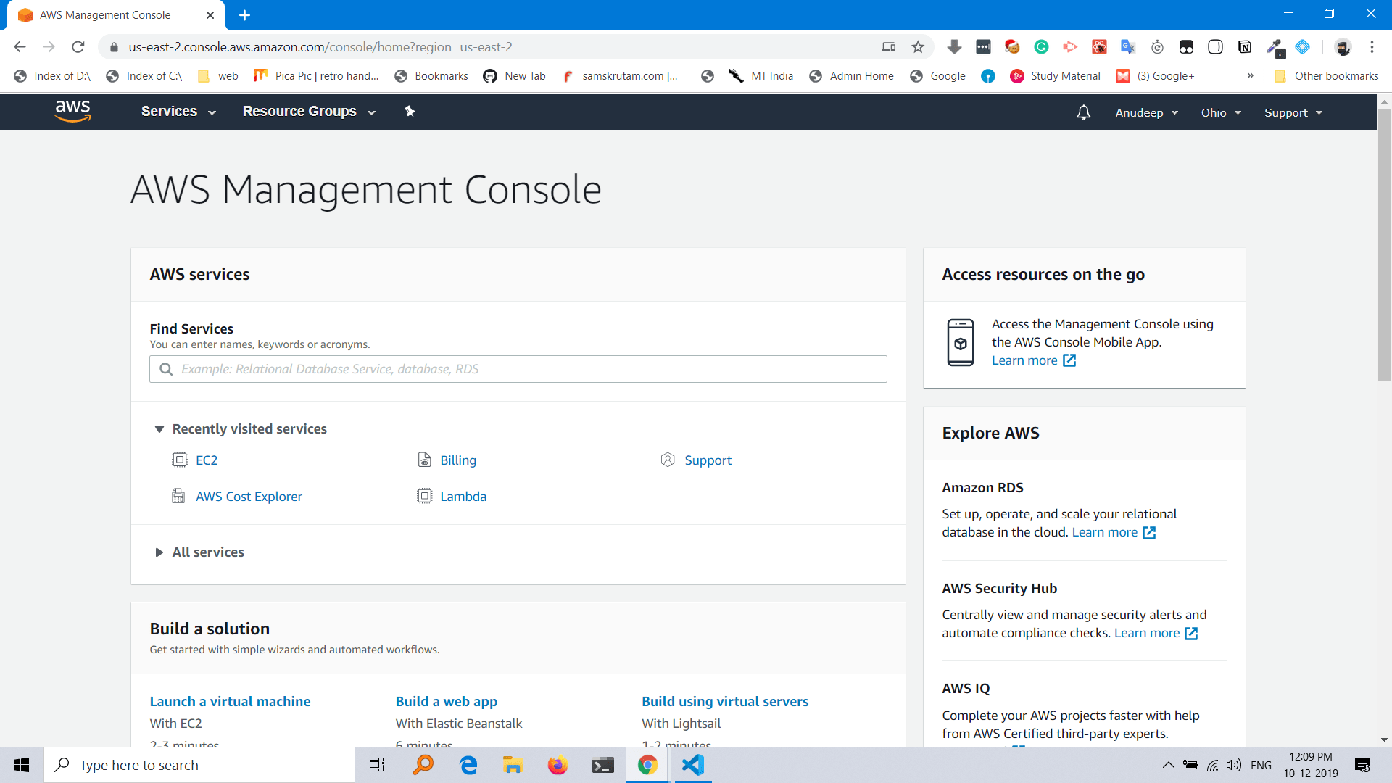
Task: Open the Resource Groups dropdown
Action: (309, 112)
